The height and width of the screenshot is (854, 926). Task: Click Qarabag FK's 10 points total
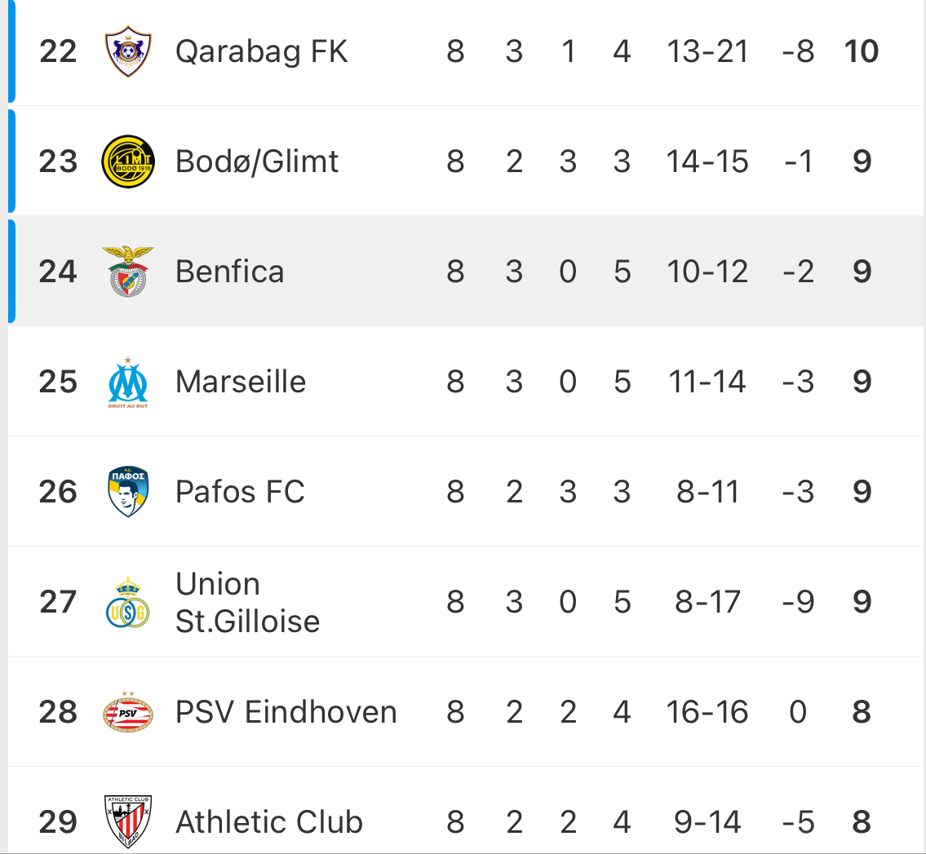862,51
